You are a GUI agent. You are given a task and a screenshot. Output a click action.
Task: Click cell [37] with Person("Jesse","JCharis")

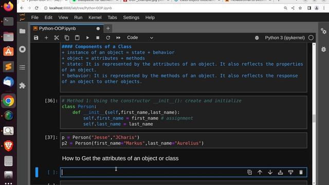point(184,140)
